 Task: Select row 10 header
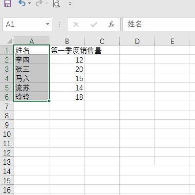[x=7, y=134]
